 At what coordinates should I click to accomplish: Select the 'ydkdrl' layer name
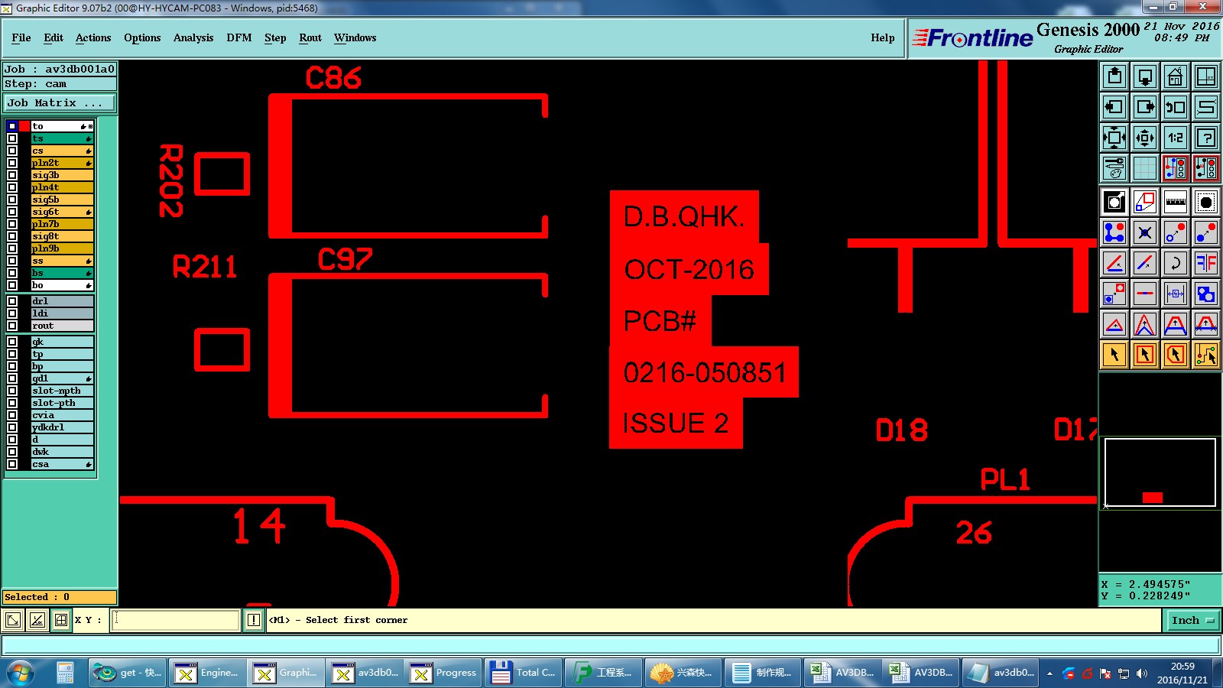coord(62,427)
